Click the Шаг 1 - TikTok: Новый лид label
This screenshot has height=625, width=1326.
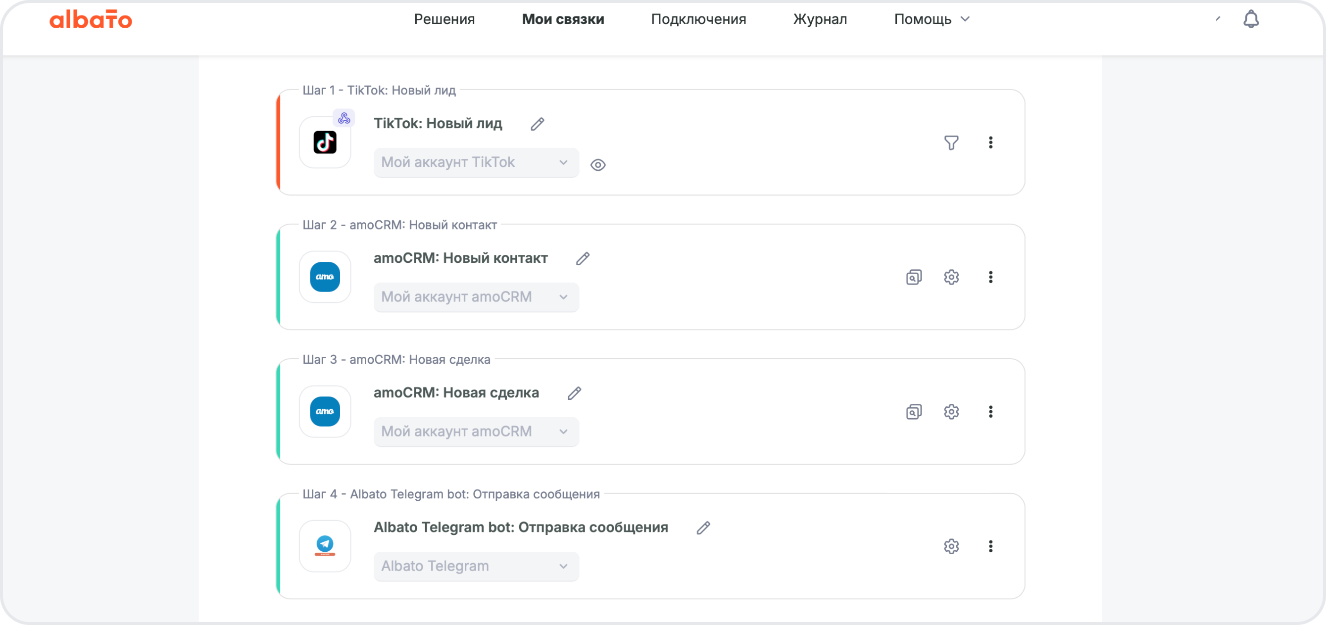(379, 90)
